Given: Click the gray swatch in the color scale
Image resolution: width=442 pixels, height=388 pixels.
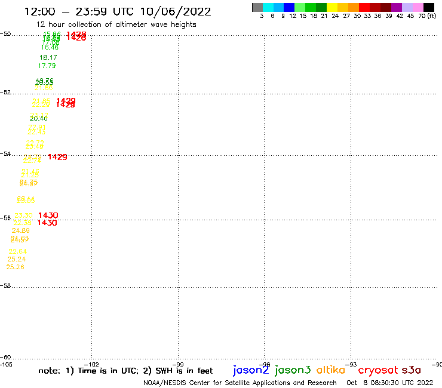Looking at the screenshot, I should 257,7.
